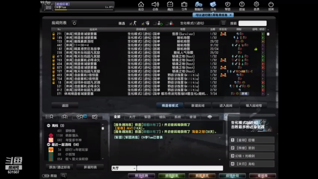The height and width of the screenshot is (179, 318).
Task: Open the friend requests tab icon with badge
Action: tap(81, 117)
